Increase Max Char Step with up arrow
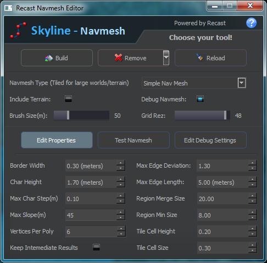Image resolution: width=267 pixels, height=263 pixels. click(121, 196)
